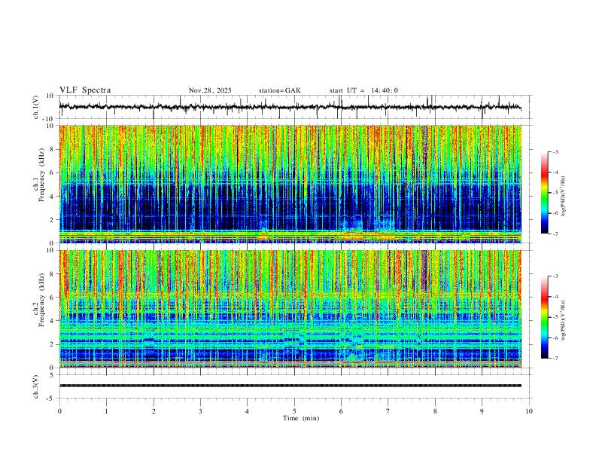
Task: Click time axis tick label "7"
Action: coord(388,411)
